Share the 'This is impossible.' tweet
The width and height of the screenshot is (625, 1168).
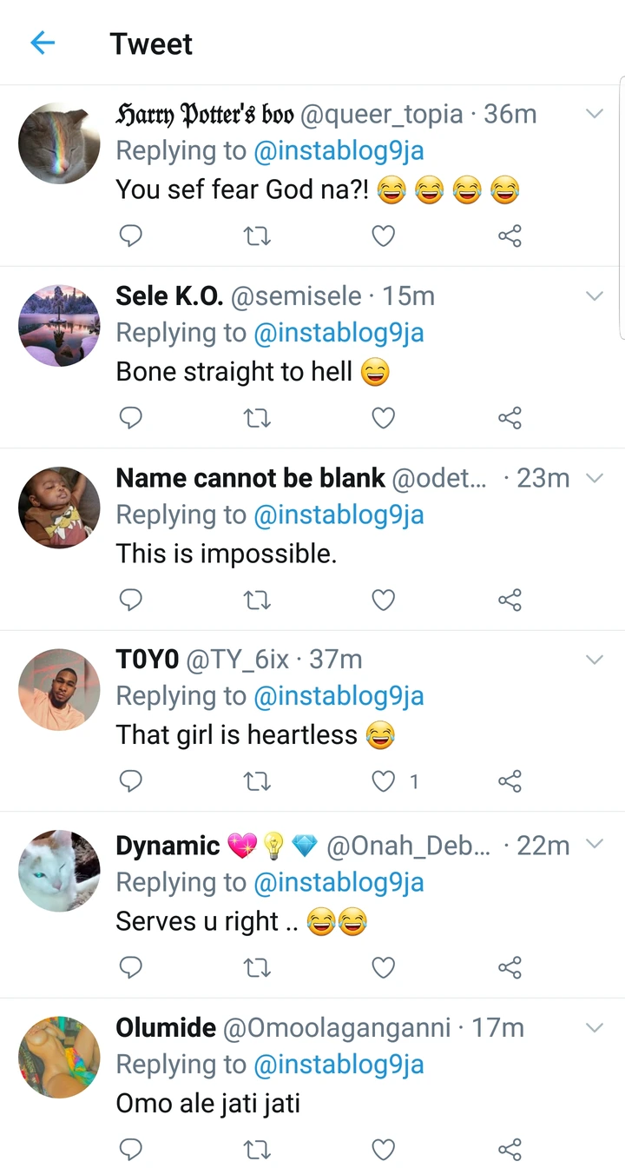[x=510, y=601]
